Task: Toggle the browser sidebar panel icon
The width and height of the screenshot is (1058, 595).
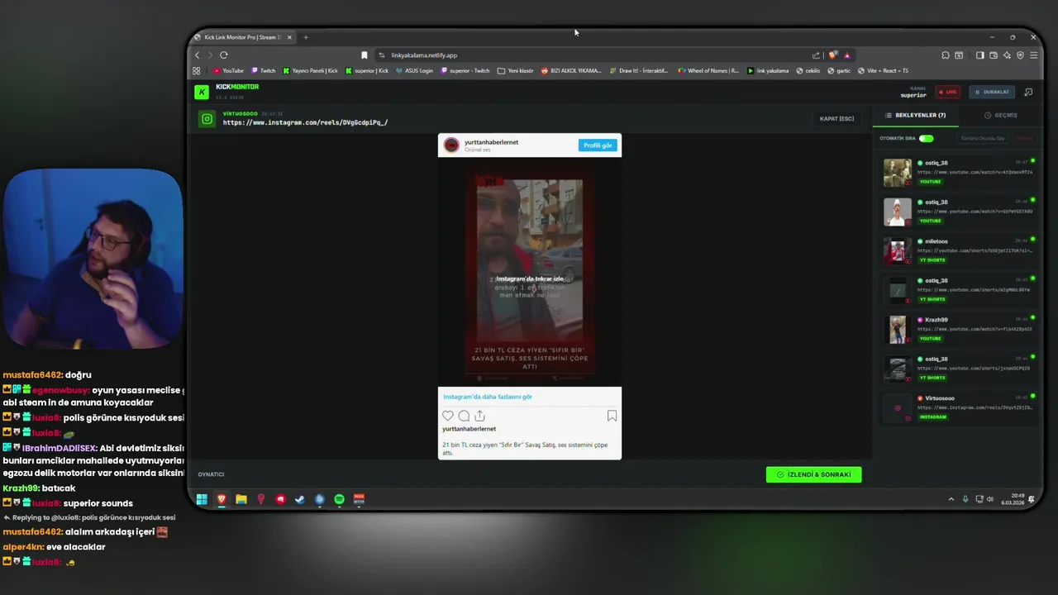Action: click(x=979, y=55)
